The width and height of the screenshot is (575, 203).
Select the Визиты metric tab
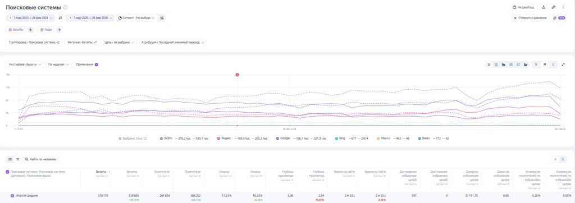[16, 30]
